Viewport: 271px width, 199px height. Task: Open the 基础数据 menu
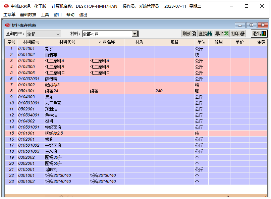point(28,15)
